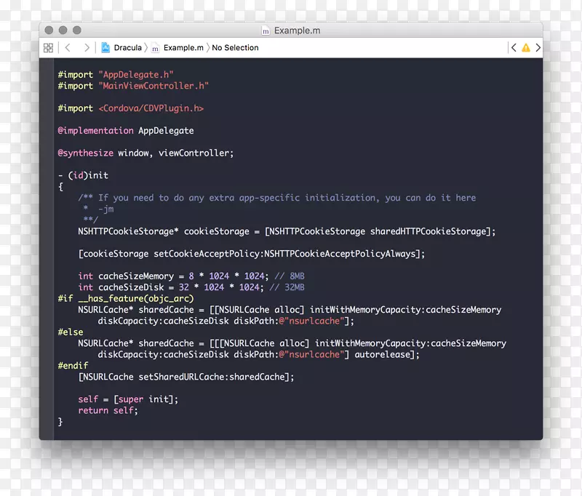Open the Example.m breadcrumb menu
Viewport: 582px width, 496px height.
(x=183, y=48)
